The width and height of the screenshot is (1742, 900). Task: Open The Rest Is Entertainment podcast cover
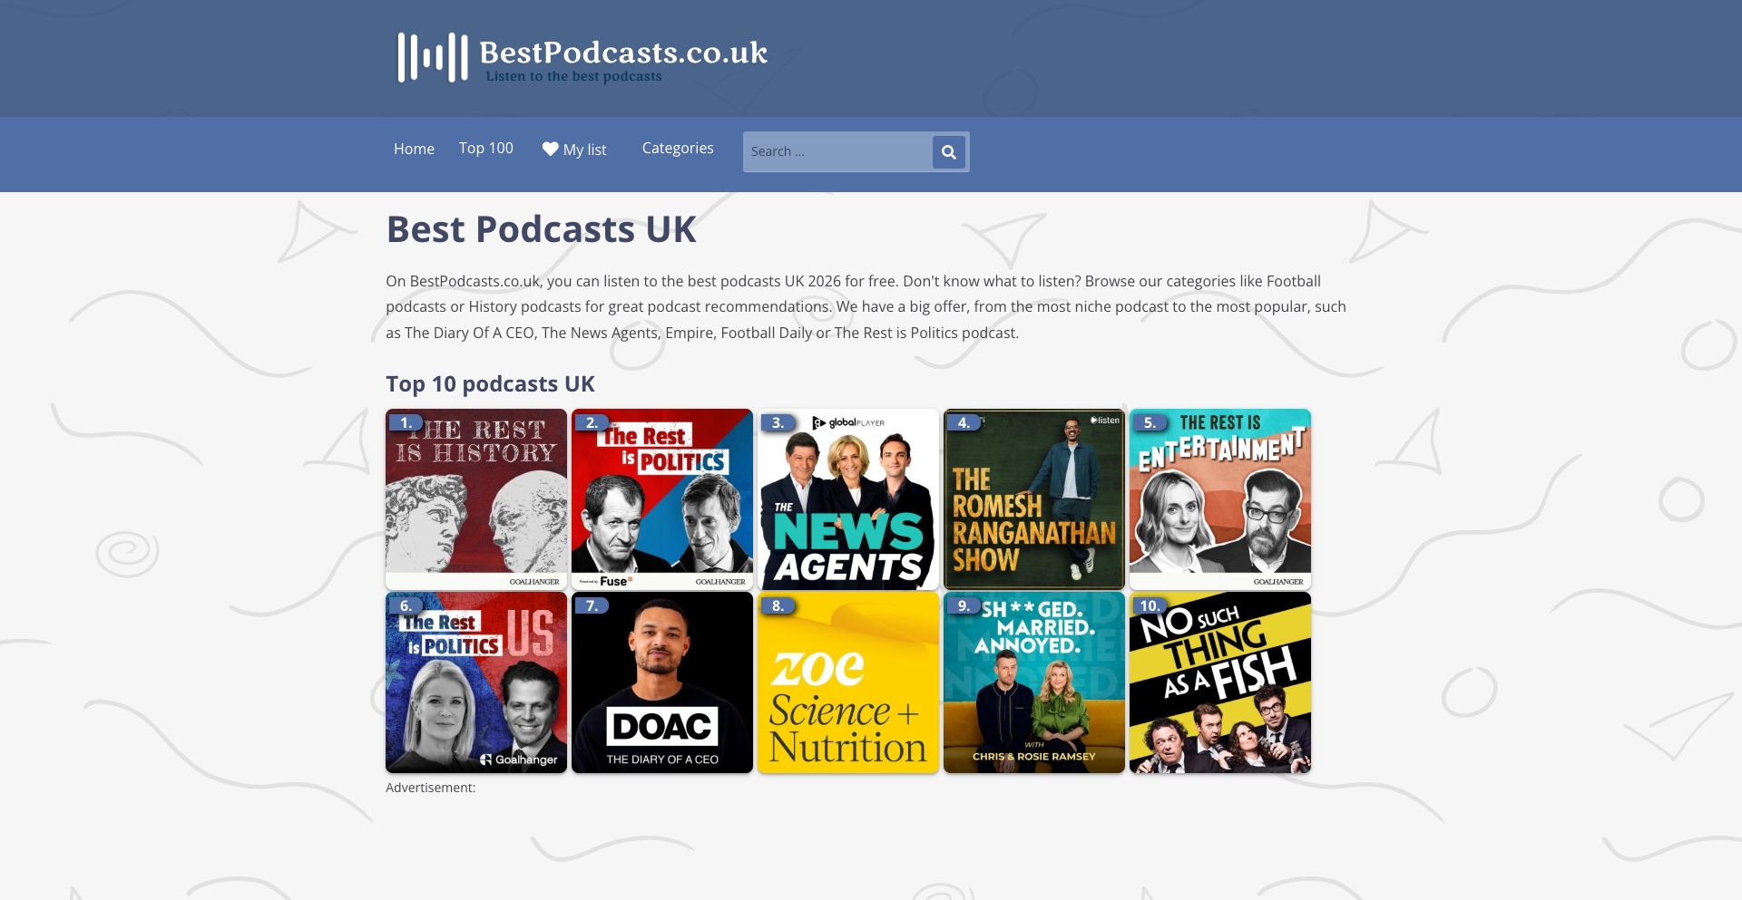tap(1219, 499)
